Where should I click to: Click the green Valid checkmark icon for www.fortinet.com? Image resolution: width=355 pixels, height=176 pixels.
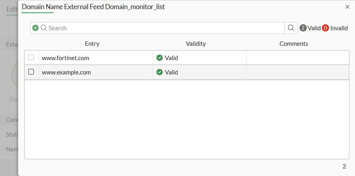[160, 58]
